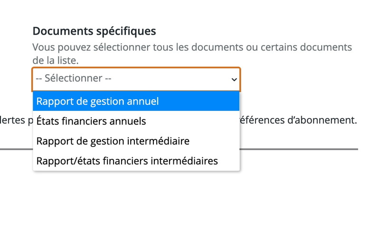Screen dimensions: 380x225
Task: Click the "-- Sélectionner --" placeholder text
Action: pyautogui.click(x=73, y=78)
